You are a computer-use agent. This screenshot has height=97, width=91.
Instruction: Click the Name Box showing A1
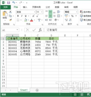(10, 30)
